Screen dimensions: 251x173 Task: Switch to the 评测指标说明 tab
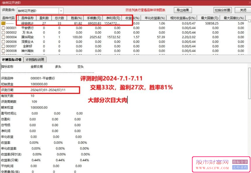coord(35,60)
